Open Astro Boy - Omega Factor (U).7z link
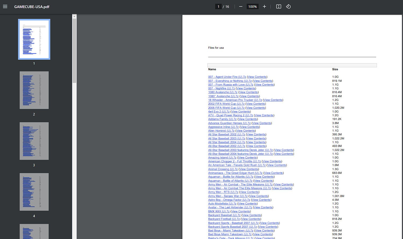 (229, 200)
